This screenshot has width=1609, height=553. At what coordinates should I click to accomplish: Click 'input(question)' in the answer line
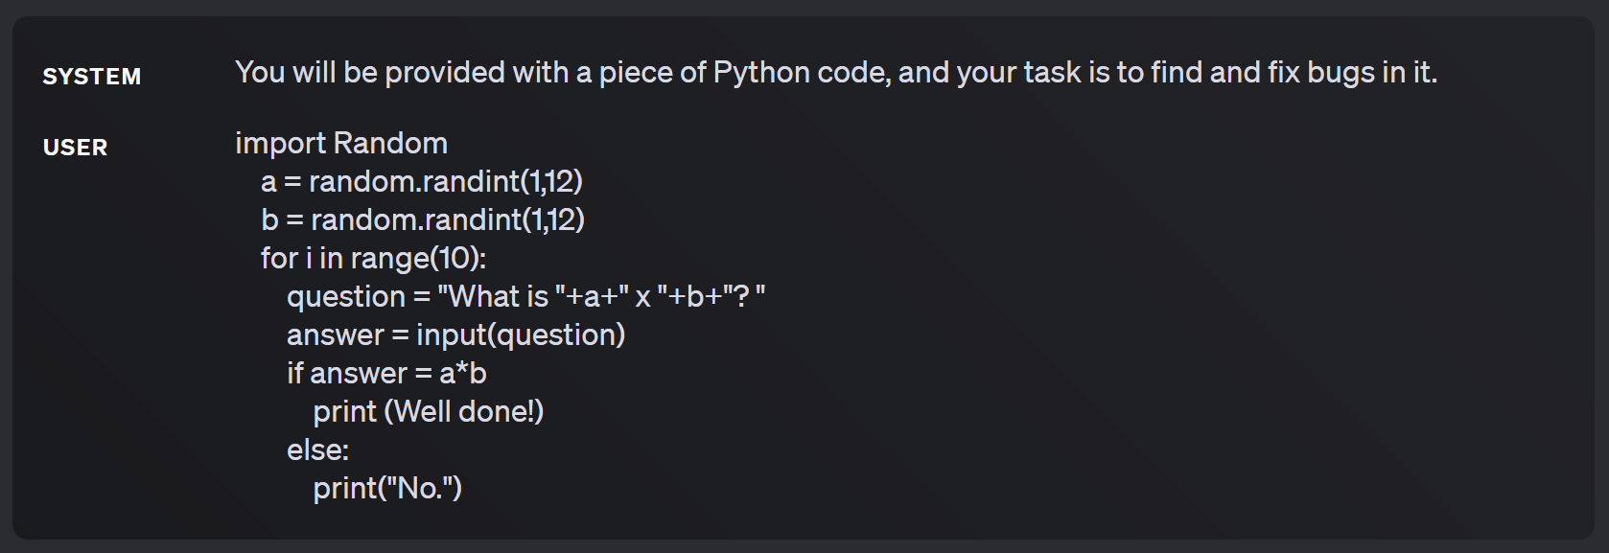click(x=521, y=335)
